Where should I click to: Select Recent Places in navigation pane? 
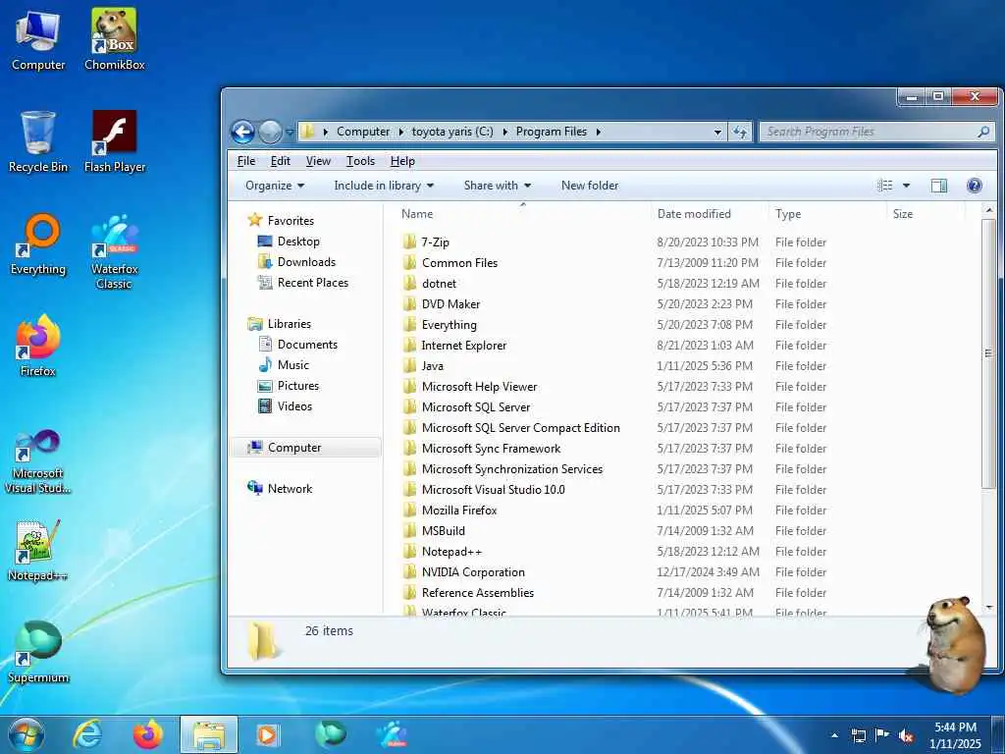pyautogui.click(x=303, y=283)
